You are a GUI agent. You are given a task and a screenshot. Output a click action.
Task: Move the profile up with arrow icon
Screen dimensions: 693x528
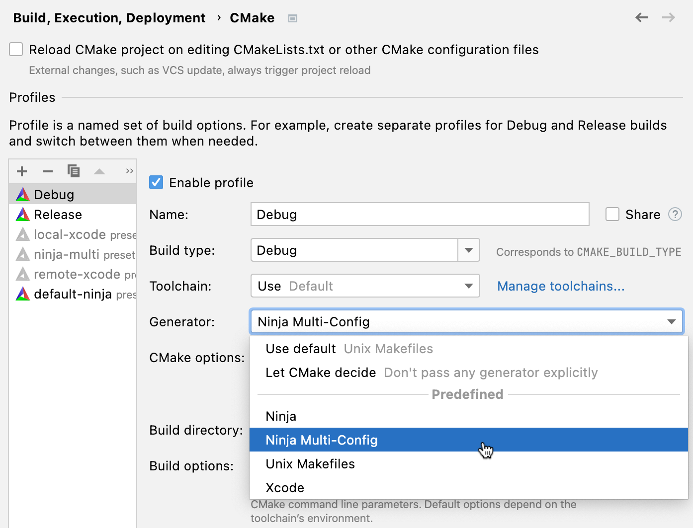coord(99,171)
